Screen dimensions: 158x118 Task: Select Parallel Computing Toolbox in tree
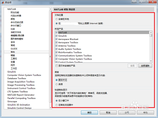pos(22,98)
